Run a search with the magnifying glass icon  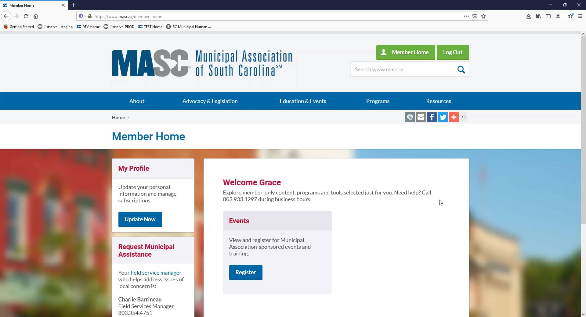(x=461, y=69)
